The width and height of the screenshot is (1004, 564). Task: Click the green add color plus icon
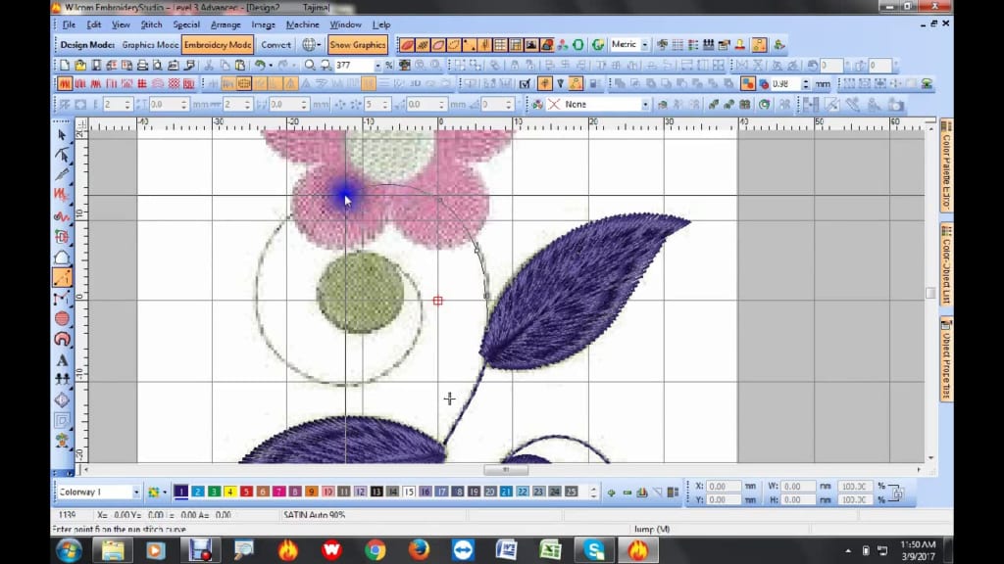click(x=612, y=493)
